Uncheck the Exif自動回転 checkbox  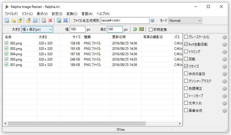click(x=186, y=44)
